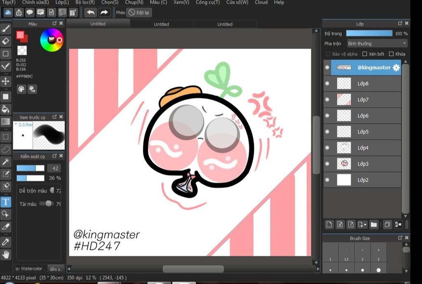Click the brush opacity slider showing 36 %
422x284 pixels.
[x=30, y=178]
